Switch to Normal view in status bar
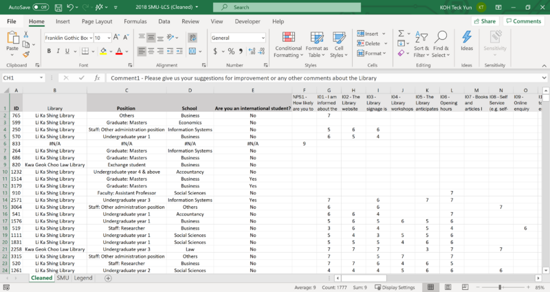The width and height of the screenshot is (550, 292). [x=430, y=287]
